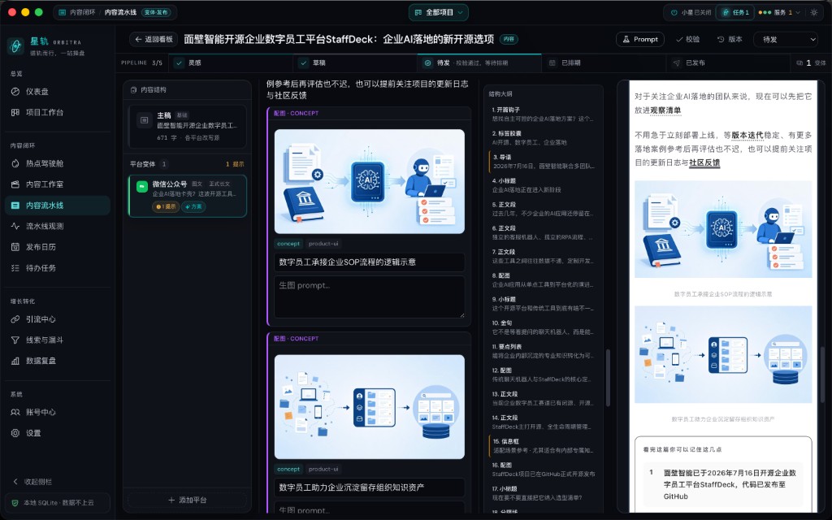
Task: Open 内容工作室 in sidebar
Action: 58,184
